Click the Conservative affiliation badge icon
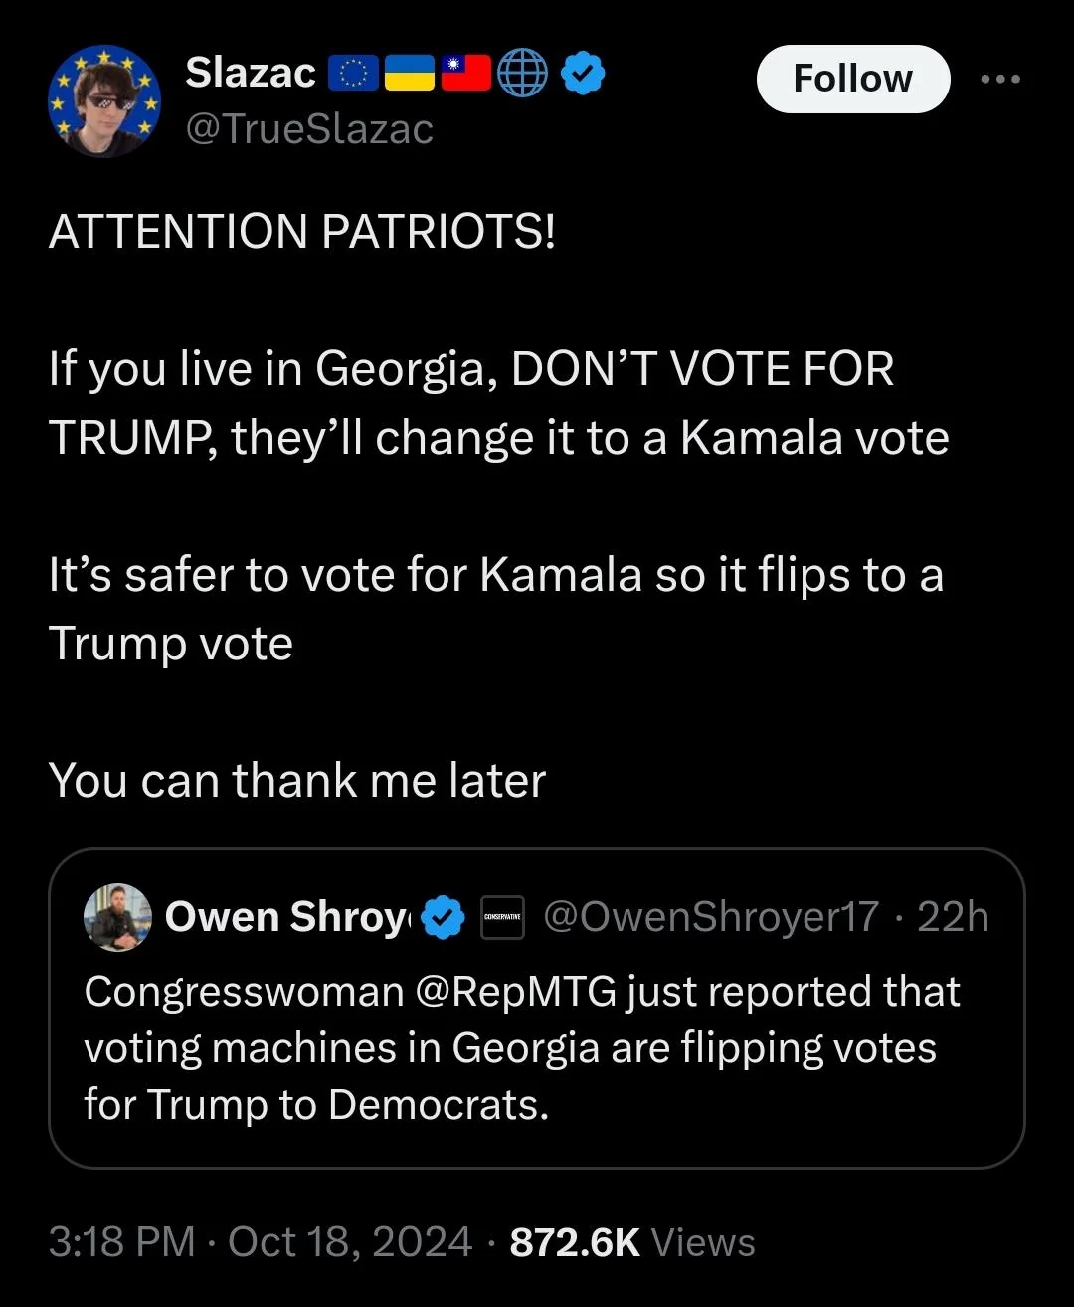The image size is (1074, 1307). tap(502, 917)
